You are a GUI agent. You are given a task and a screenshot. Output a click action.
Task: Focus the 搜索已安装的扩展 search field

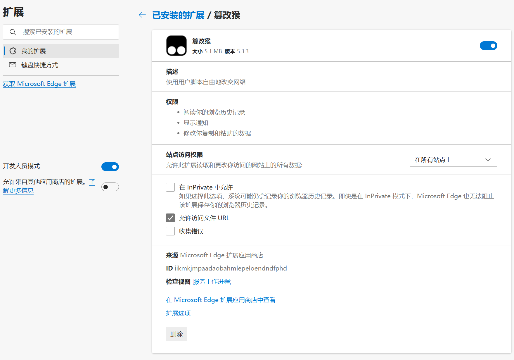[61, 32]
